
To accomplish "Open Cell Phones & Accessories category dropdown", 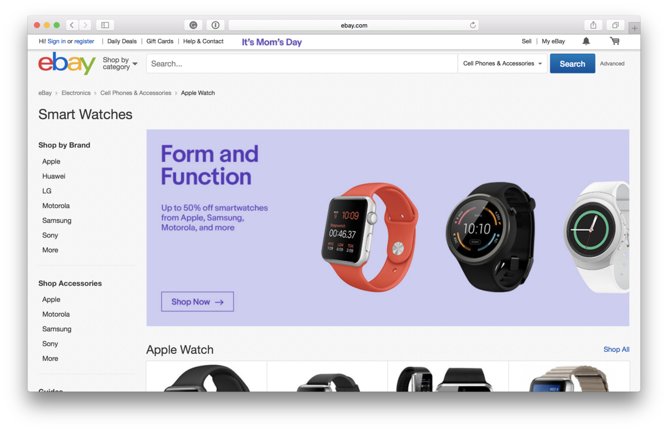I will [502, 63].
